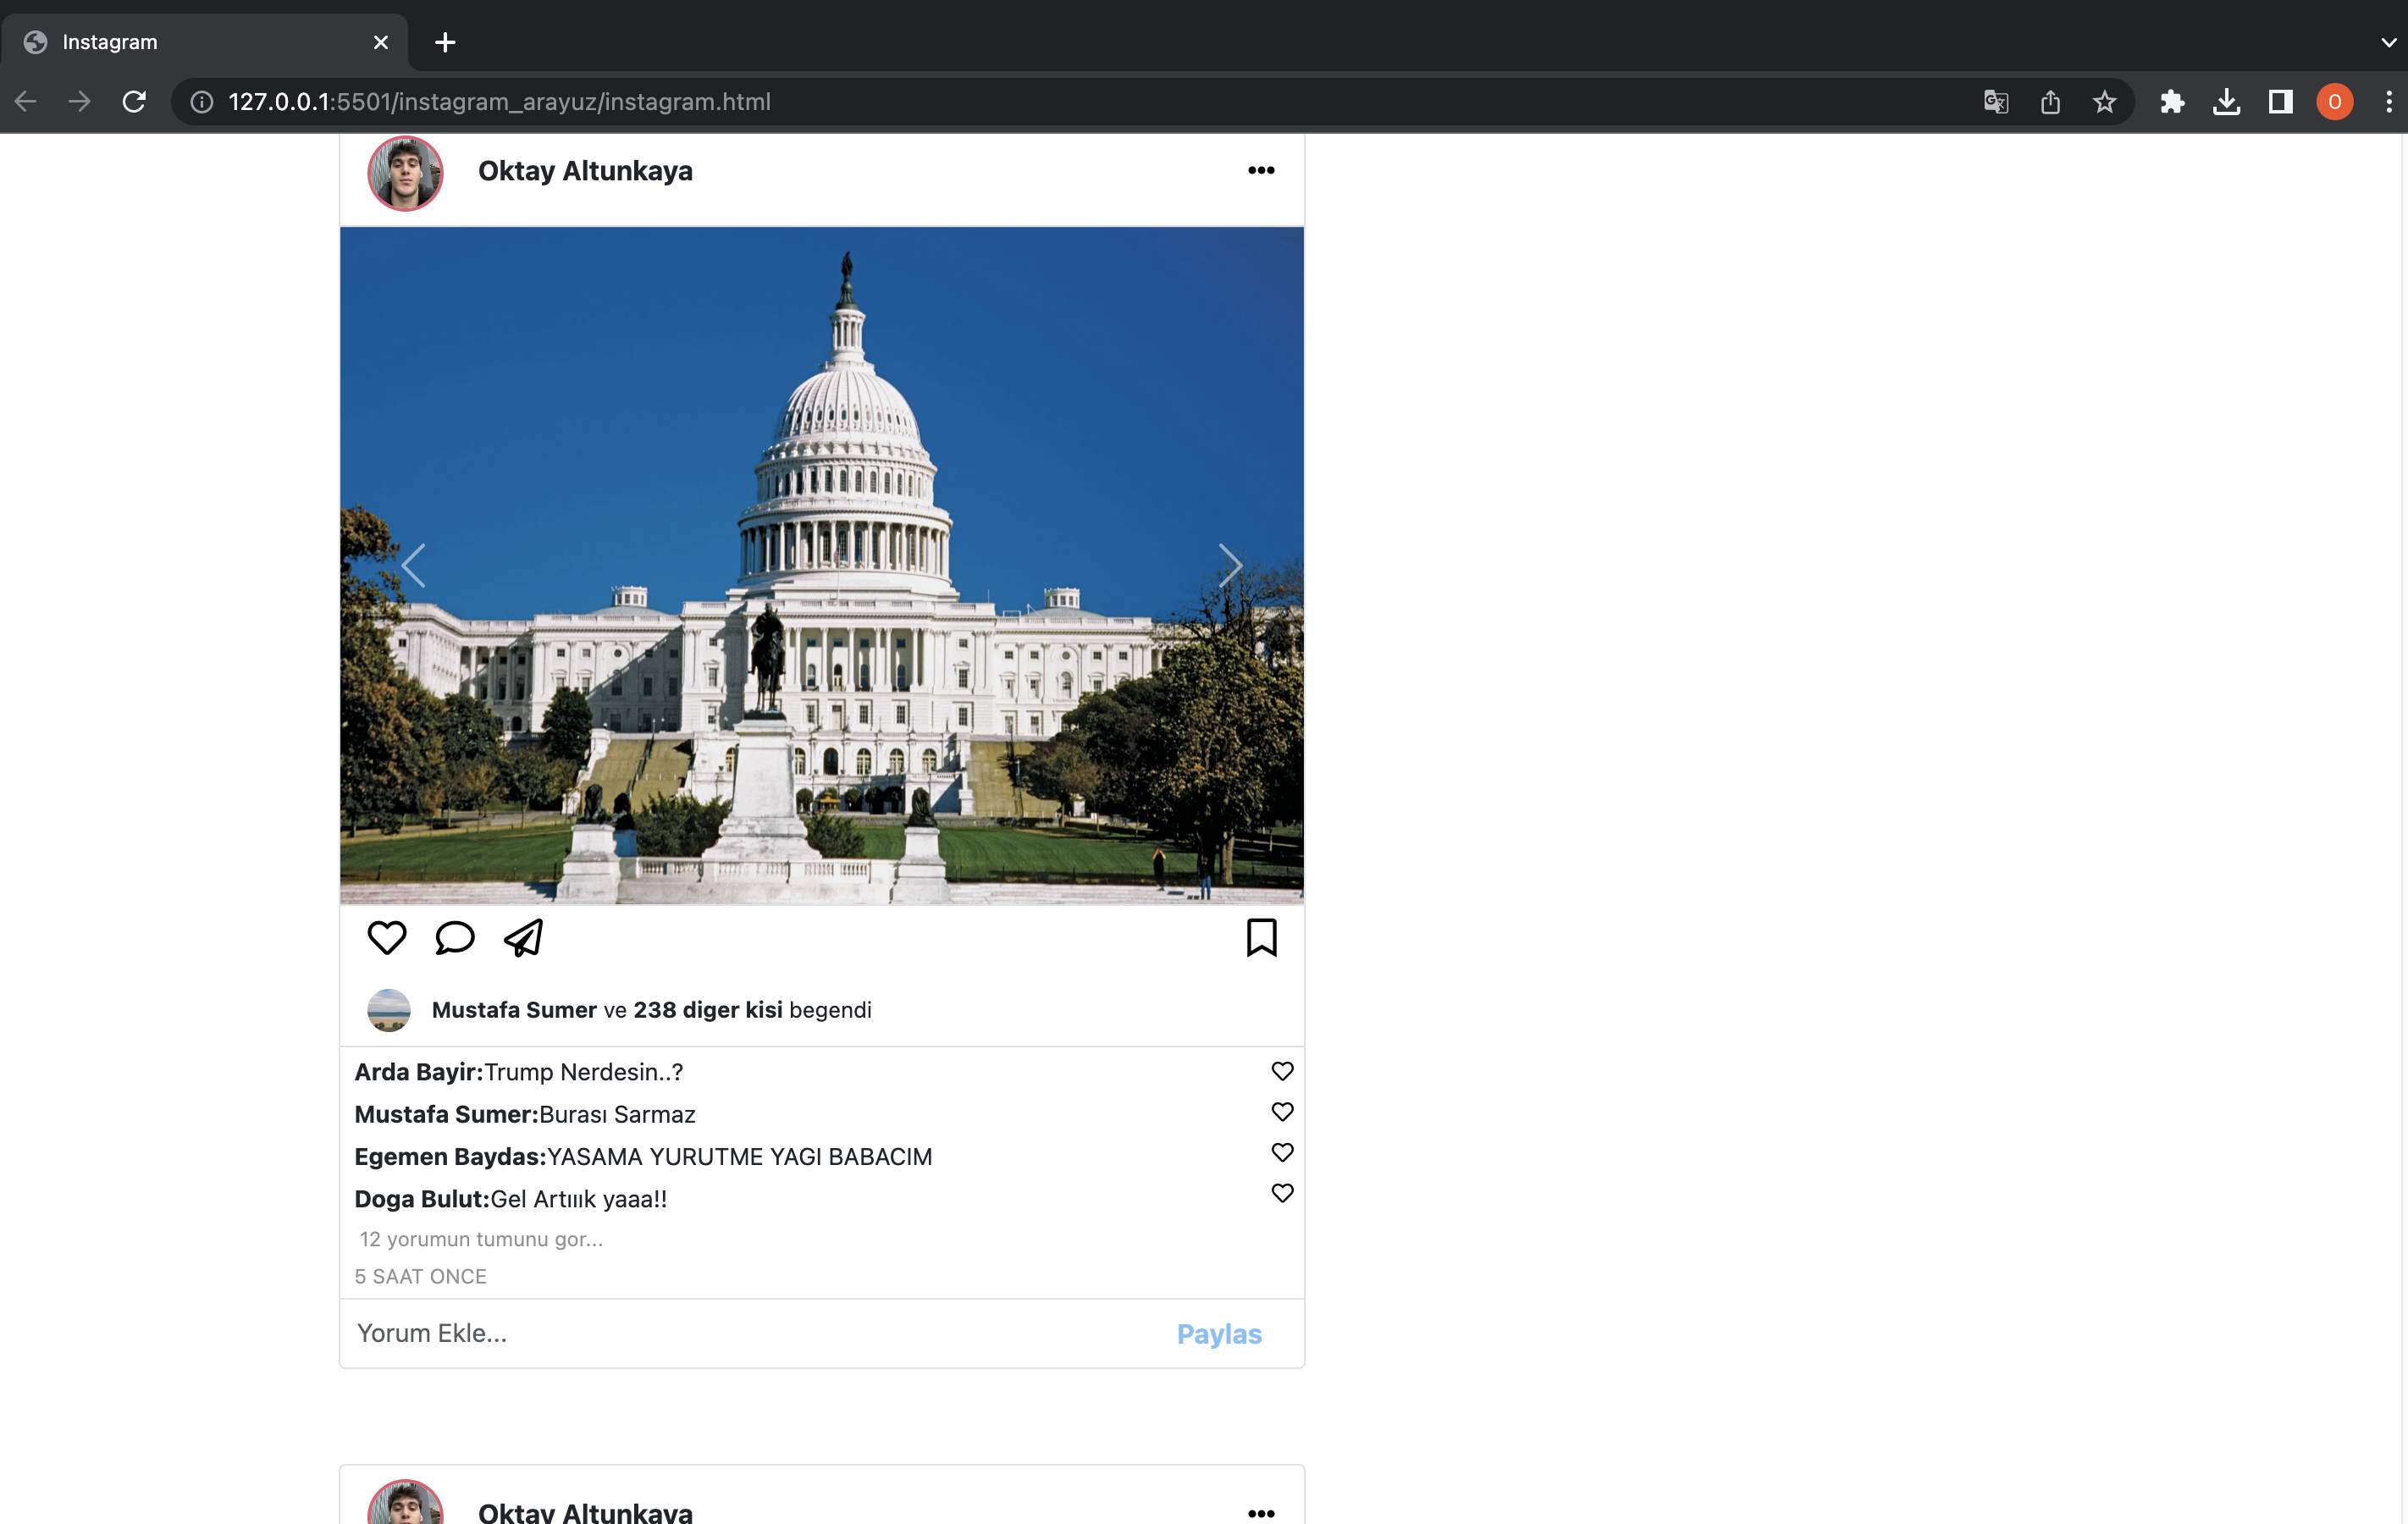The width and height of the screenshot is (2408, 1524).
Task: Save the post with the bookmark icon
Action: click(x=1261, y=937)
